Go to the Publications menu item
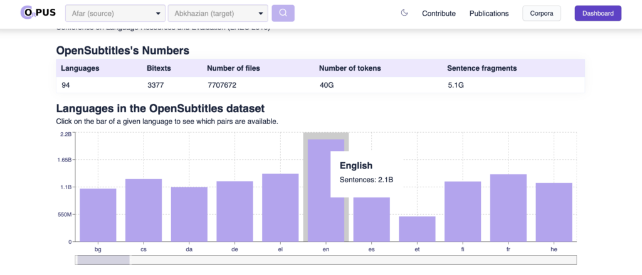Viewport: 642px width, 275px height. (489, 13)
